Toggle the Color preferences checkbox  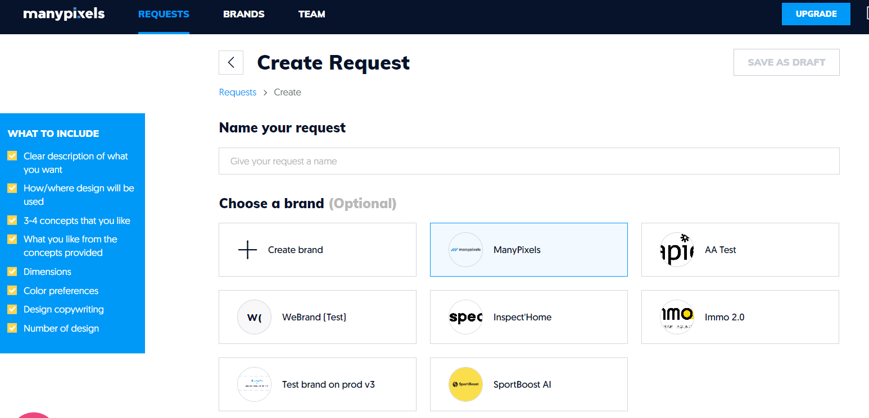(12, 291)
